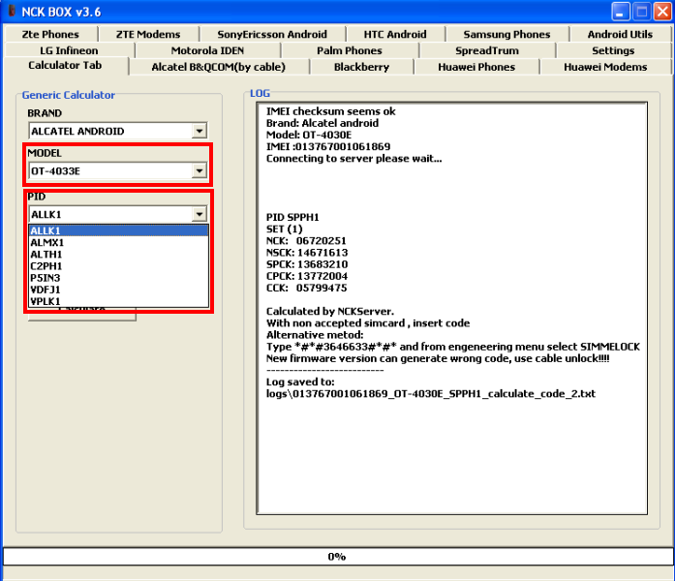The image size is (675, 581).
Task: Select the HTC Android tab
Action: point(394,34)
